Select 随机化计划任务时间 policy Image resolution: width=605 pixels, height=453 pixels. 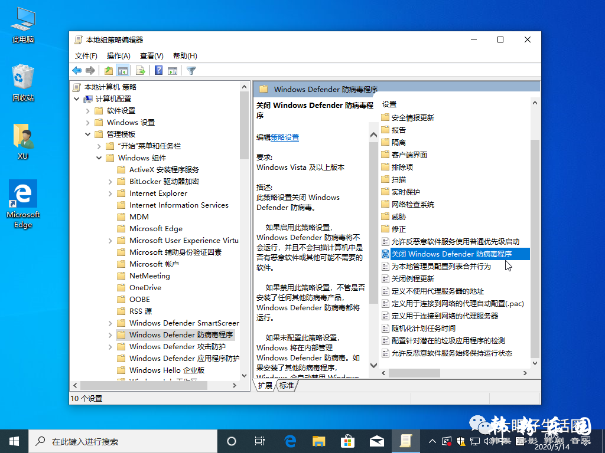coord(419,328)
